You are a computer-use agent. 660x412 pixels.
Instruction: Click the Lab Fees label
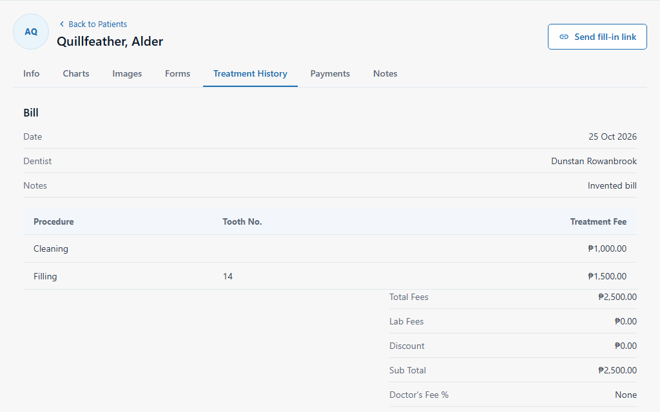point(406,321)
